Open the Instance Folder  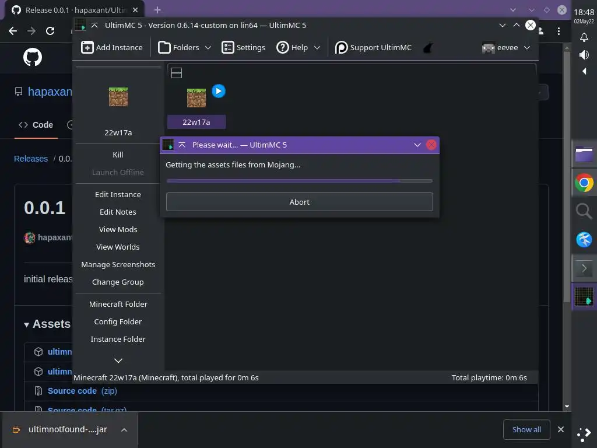click(x=118, y=339)
